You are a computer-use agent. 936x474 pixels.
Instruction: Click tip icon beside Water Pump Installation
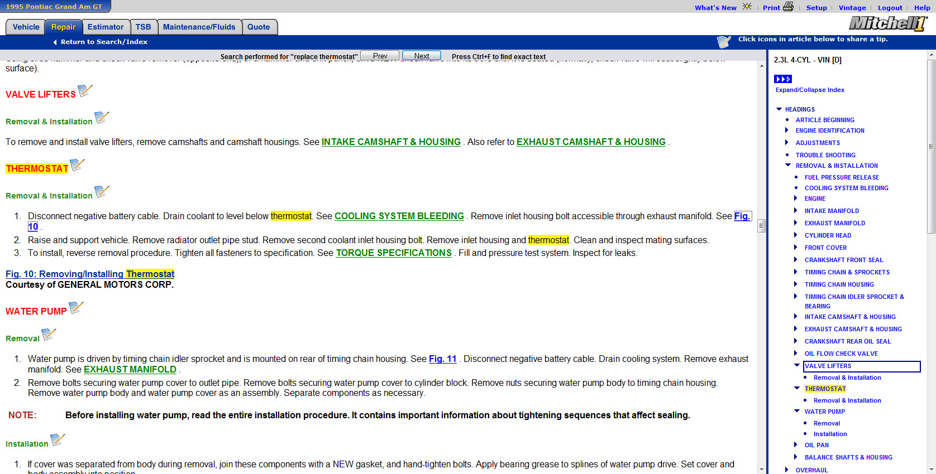click(58, 440)
